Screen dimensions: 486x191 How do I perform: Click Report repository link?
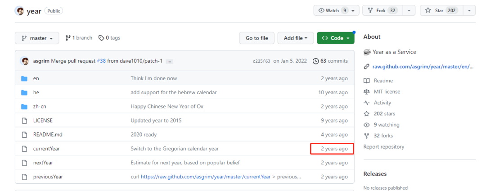tap(384, 147)
